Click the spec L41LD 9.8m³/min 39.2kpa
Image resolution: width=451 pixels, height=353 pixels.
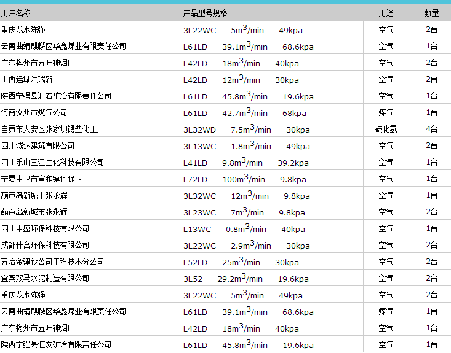pos(246,162)
